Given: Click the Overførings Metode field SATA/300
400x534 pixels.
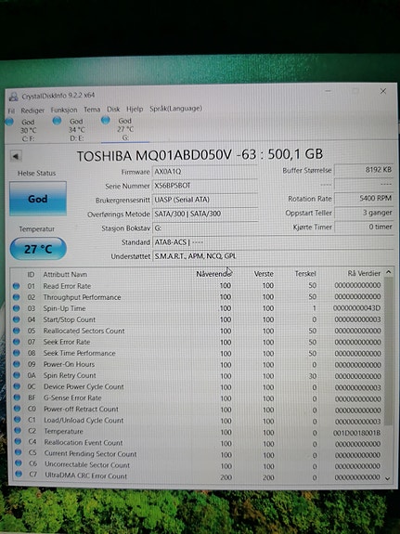Looking at the screenshot, I should [204, 214].
